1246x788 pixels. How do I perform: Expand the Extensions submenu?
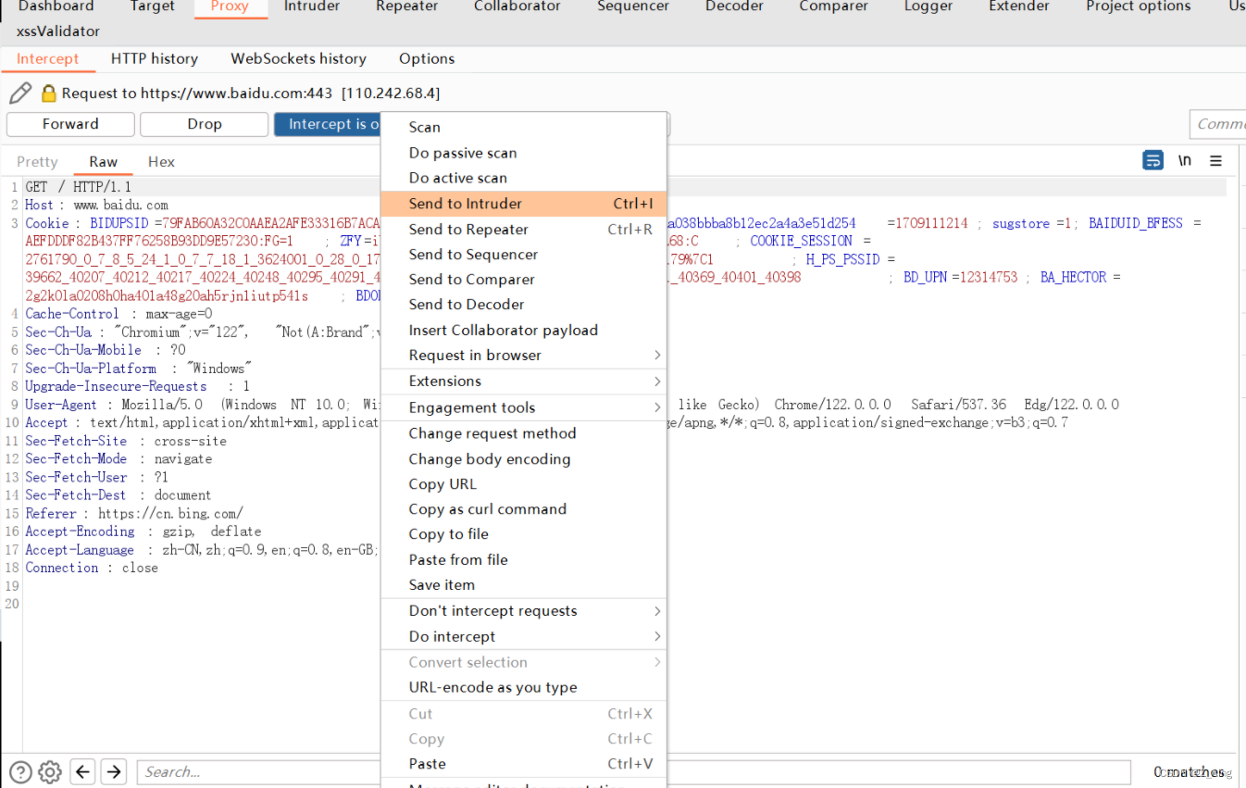click(x=445, y=381)
